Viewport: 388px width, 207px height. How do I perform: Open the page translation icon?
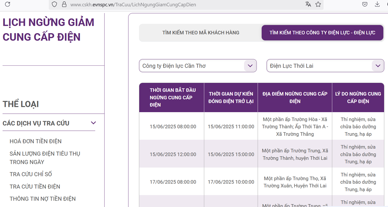(308, 5)
